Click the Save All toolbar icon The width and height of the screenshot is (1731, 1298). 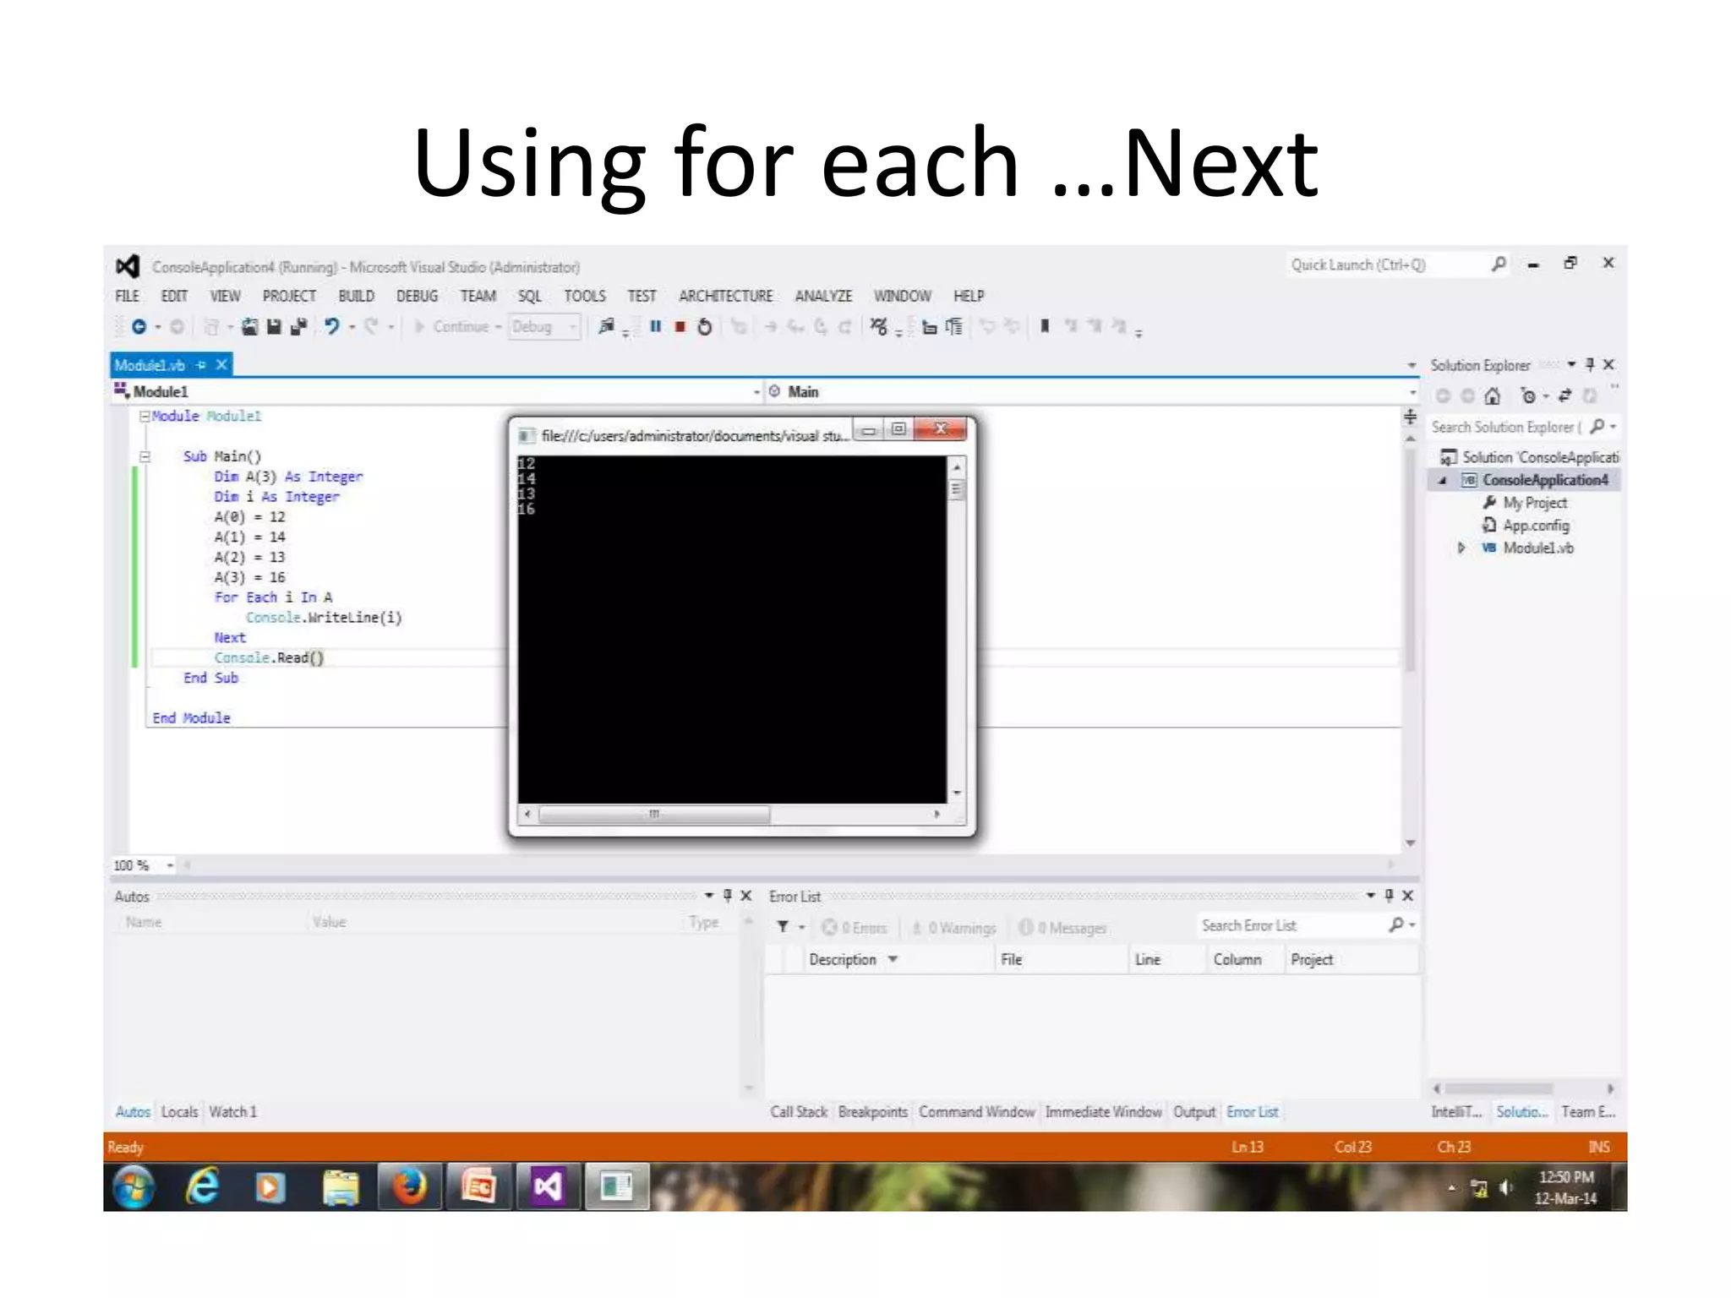coord(298,327)
